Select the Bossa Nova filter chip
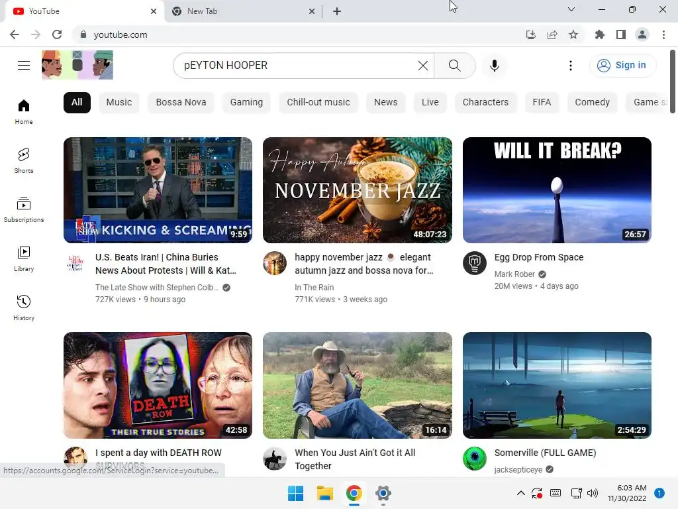The height and width of the screenshot is (509, 678). click(x=181, y=102)
